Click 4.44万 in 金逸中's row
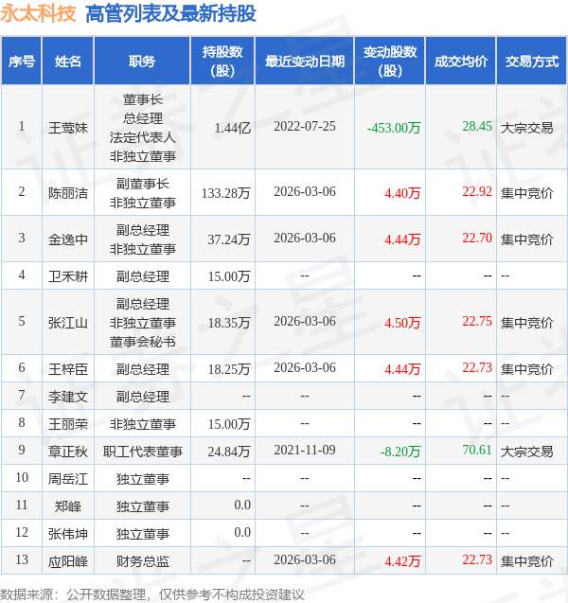This screenshot has width=568, height=603. pyautogui.click(x=402, y=239)
